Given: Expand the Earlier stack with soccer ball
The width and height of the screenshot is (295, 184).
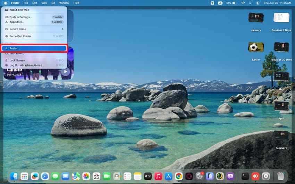Looking at the screenshot, I should [x=256, y=47].
